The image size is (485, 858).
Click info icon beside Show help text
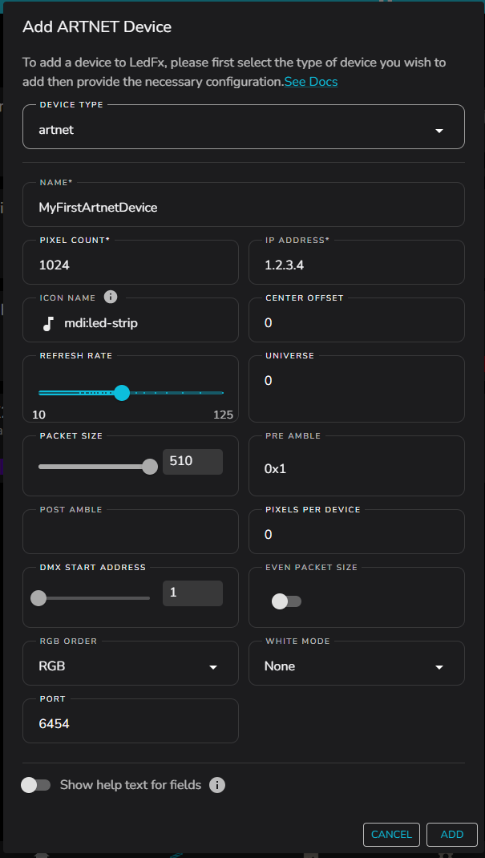click(x=217, y=785)
